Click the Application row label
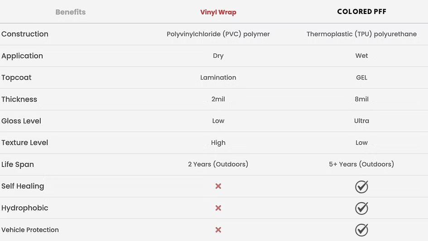Image resolution: width=428 pixels, height=241 pixels. pos(22,56)
